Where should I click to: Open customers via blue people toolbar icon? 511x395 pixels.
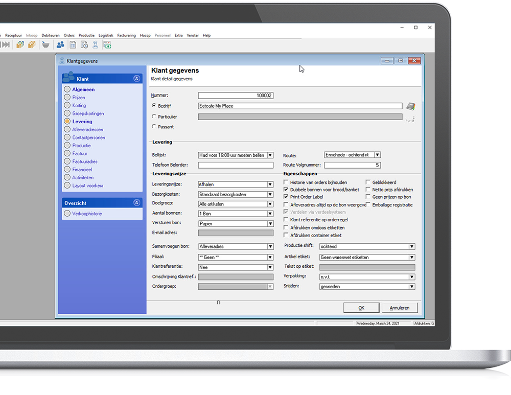(60, 45)
